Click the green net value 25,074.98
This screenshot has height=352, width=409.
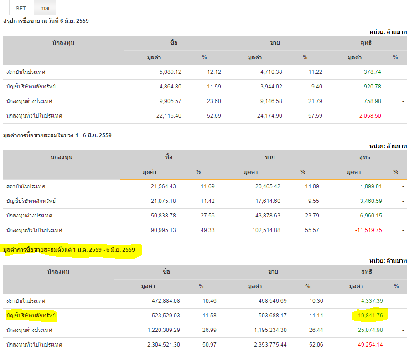[x=368, y=330]
